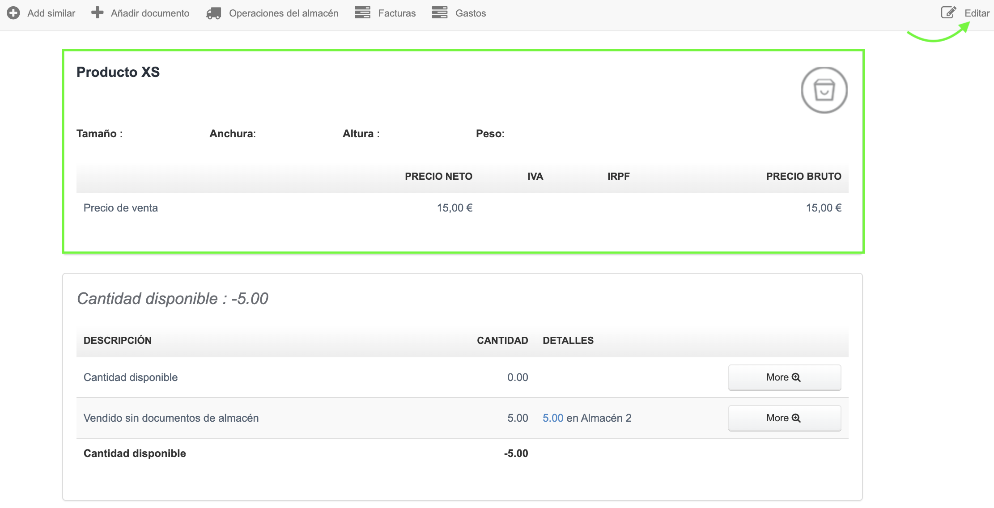Click the round product bag image

point(824,90)
